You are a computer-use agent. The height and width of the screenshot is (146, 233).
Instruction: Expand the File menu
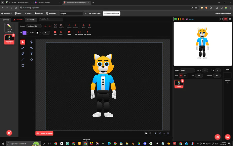click(18, 13)
